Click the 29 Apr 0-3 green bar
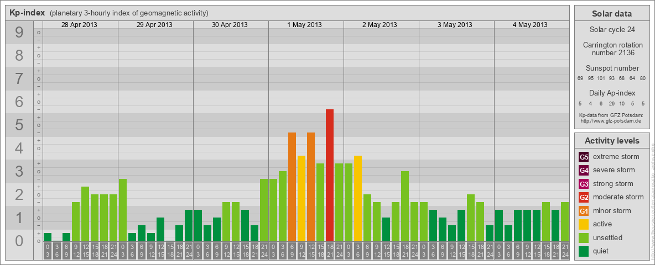This screenshot has width=655, height=265. (123, 210)
